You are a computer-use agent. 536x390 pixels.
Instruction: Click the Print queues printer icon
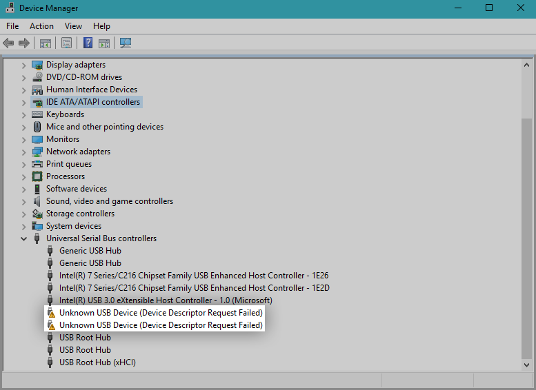coord(37,164)
